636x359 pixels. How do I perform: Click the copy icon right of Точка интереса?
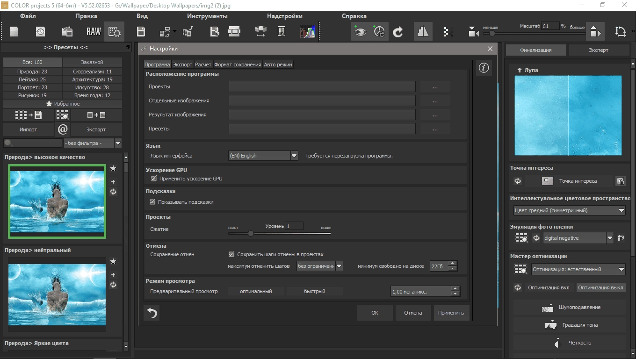coord(621,181)
